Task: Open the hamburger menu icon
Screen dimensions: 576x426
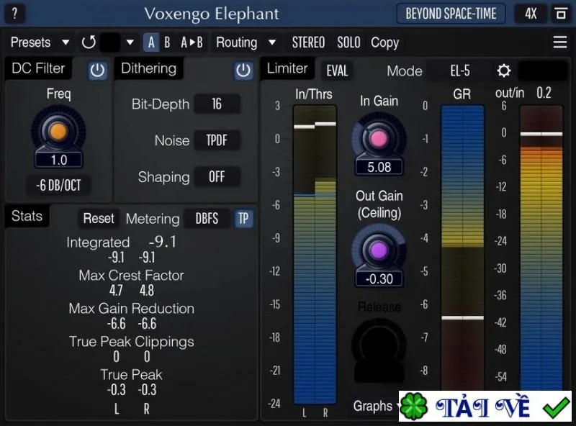Action: [560, 42]
